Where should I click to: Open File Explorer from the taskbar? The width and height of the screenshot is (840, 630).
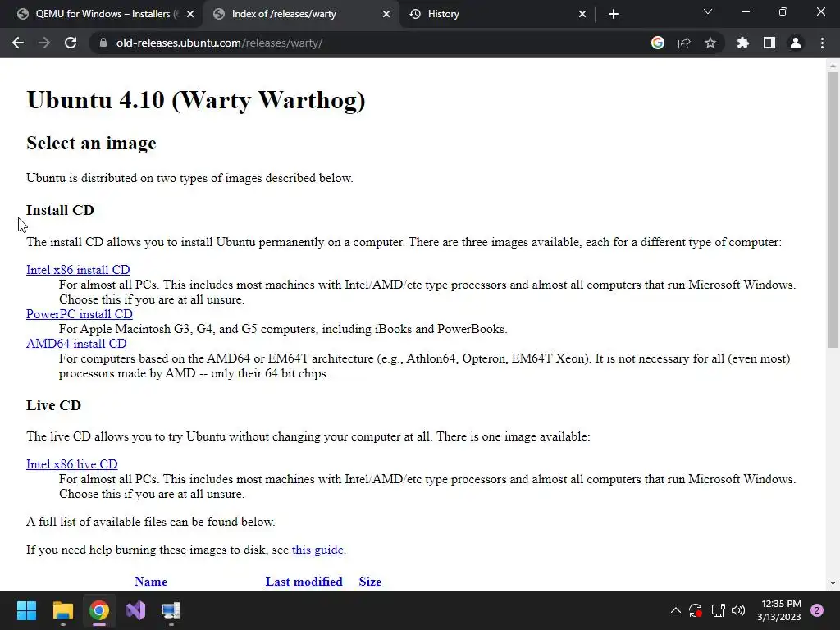point(62,610)
